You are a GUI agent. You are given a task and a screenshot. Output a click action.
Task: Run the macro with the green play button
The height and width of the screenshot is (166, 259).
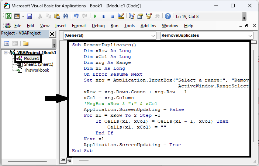[95, 16]
